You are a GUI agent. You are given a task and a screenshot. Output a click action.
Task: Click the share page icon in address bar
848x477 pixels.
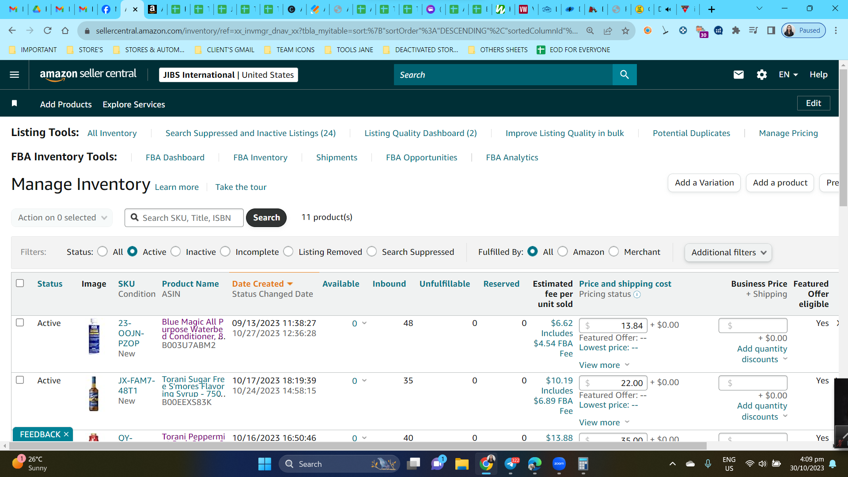[608, 30]
